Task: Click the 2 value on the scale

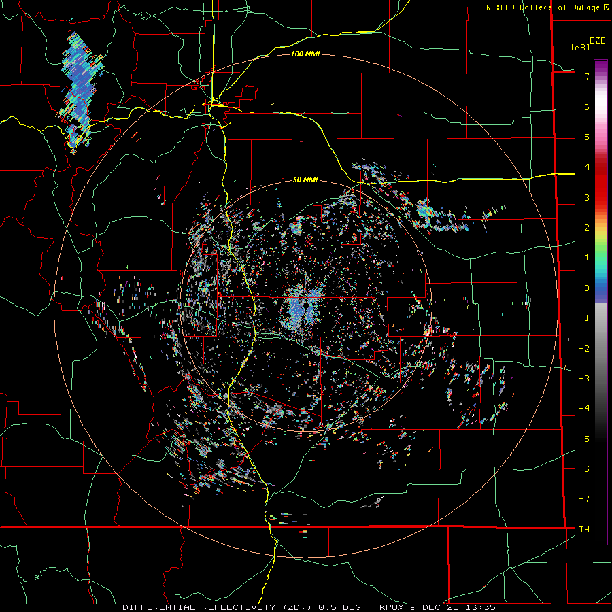Action: coord(587,228)
